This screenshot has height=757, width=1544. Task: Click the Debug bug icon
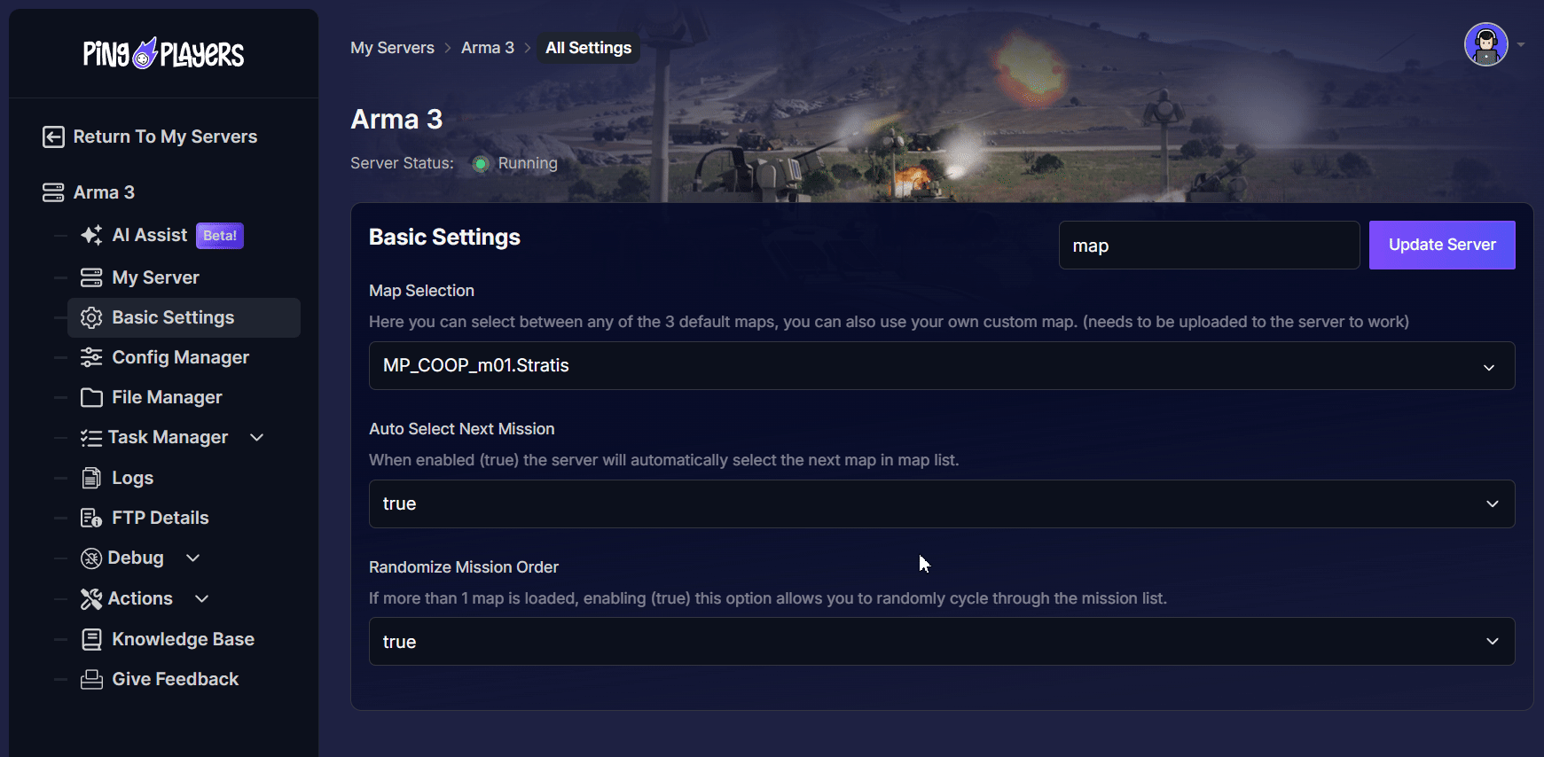tap(91, 558)
